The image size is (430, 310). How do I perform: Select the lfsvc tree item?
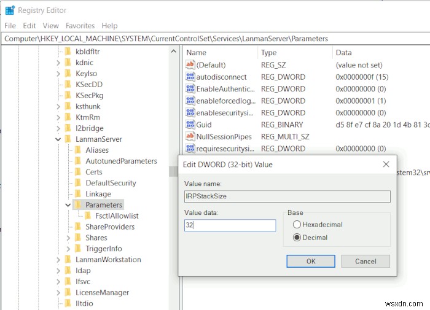coord(83,282)
